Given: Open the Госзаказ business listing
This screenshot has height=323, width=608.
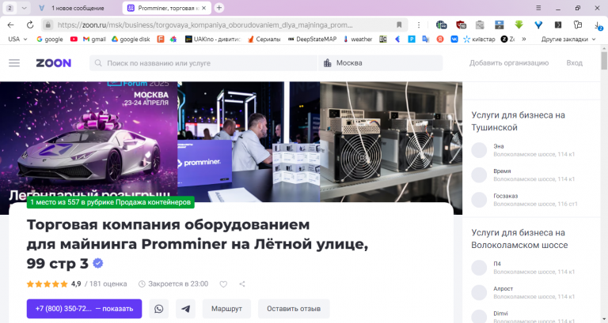Looking at the screenshot, I should [524, 200].
